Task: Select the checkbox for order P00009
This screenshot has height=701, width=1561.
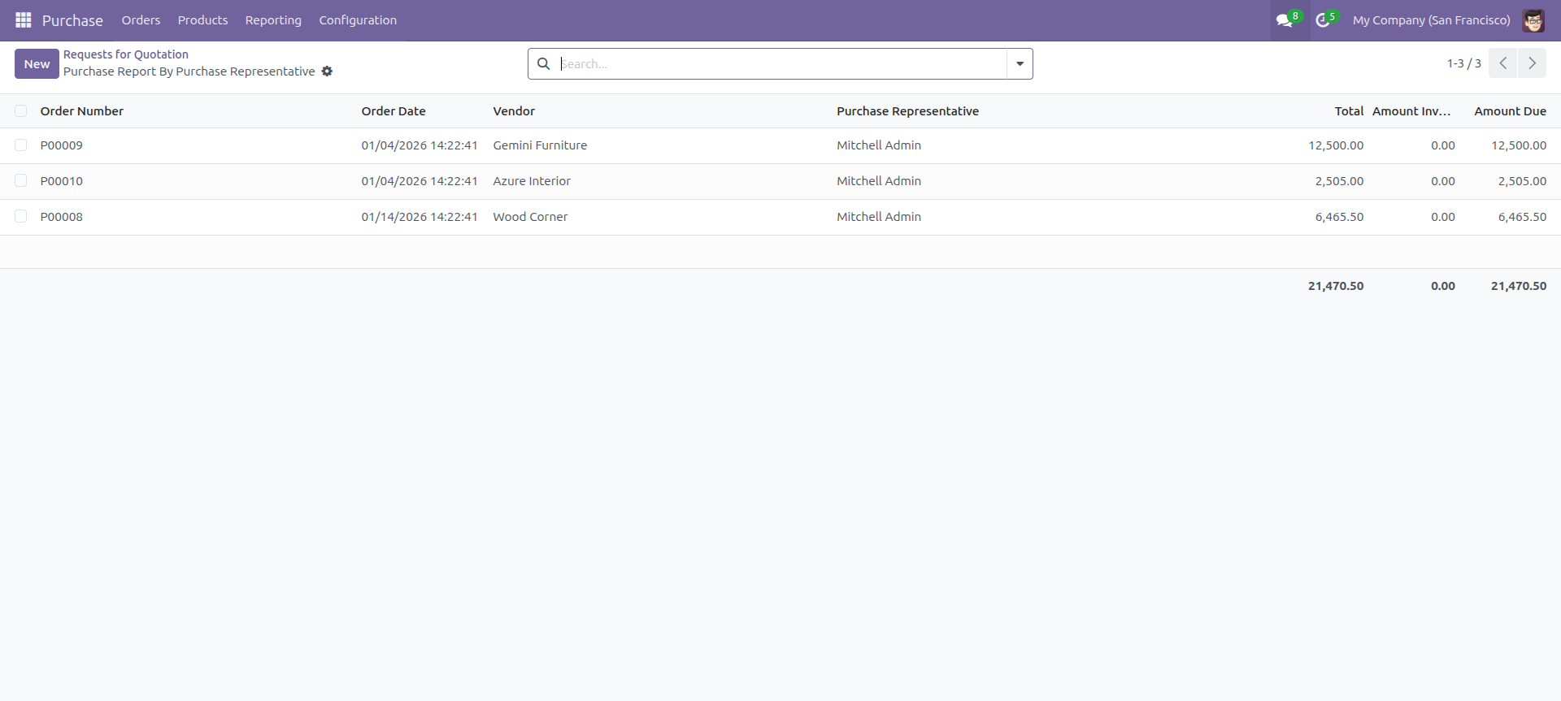Action: pyautogui.click(x=21, y=145)
